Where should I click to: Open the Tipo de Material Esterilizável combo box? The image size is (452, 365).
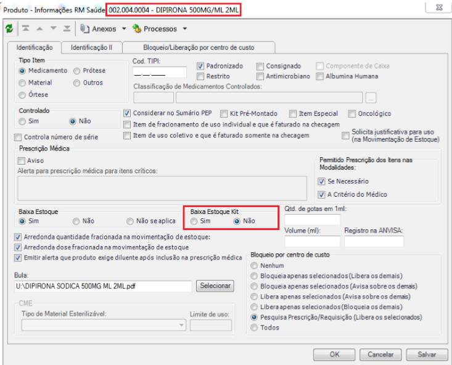[x=104, y=325]
